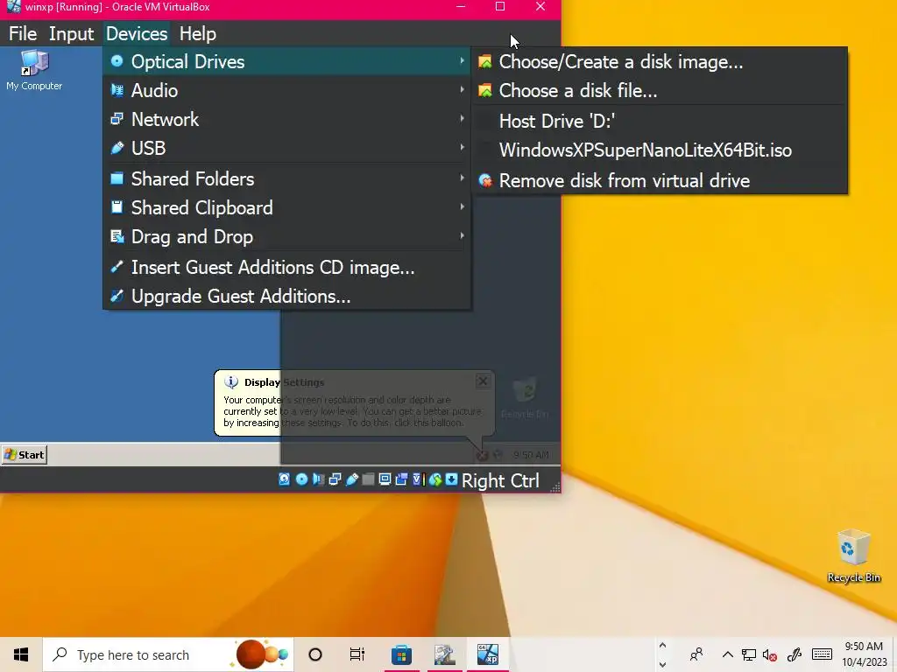897x672 pixels.
Task: Click the audio status bar icon
Action: point(318,479)
